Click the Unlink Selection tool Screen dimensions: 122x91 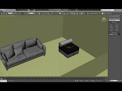(4, 13)
